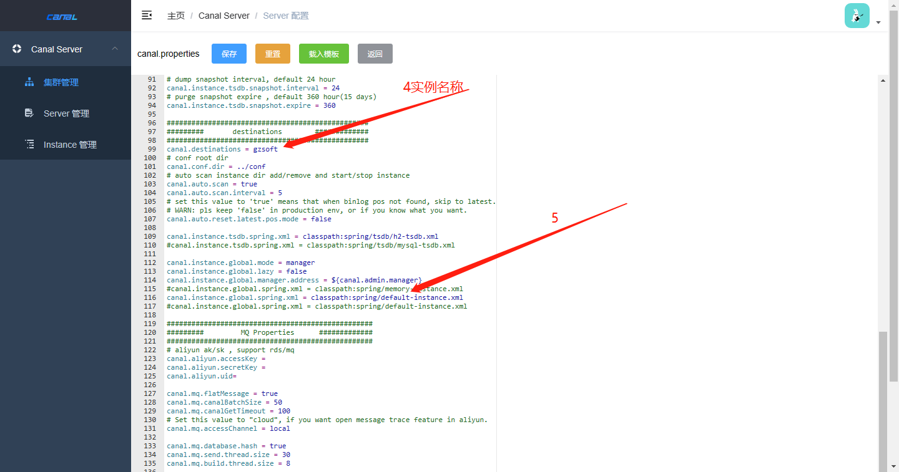The height and width of the screenshot is (472, 899).
Task: Click commented mysql-tsdb.xml line 110
Action: [310, 245]
